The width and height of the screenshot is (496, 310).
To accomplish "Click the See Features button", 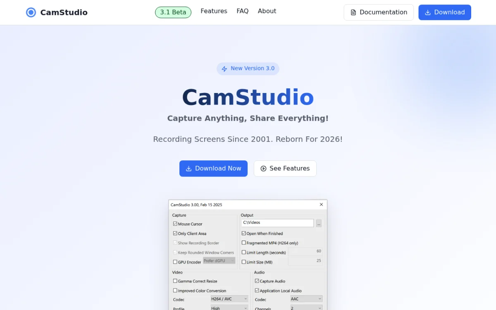I will (285, 169).
